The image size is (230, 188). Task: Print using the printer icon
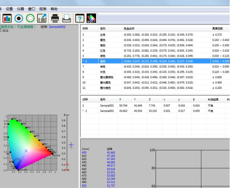coord(55,18)
